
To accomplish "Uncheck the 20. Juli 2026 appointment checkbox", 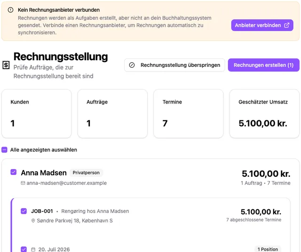I will click(24, 249).
